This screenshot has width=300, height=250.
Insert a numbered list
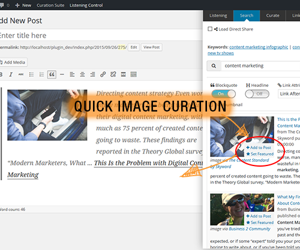coord(41,74)
